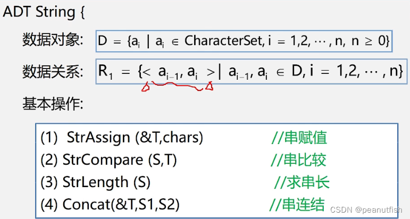410x219 pixels.
Task: Select the label 数据对象:
Action: (x=53, y=40)
